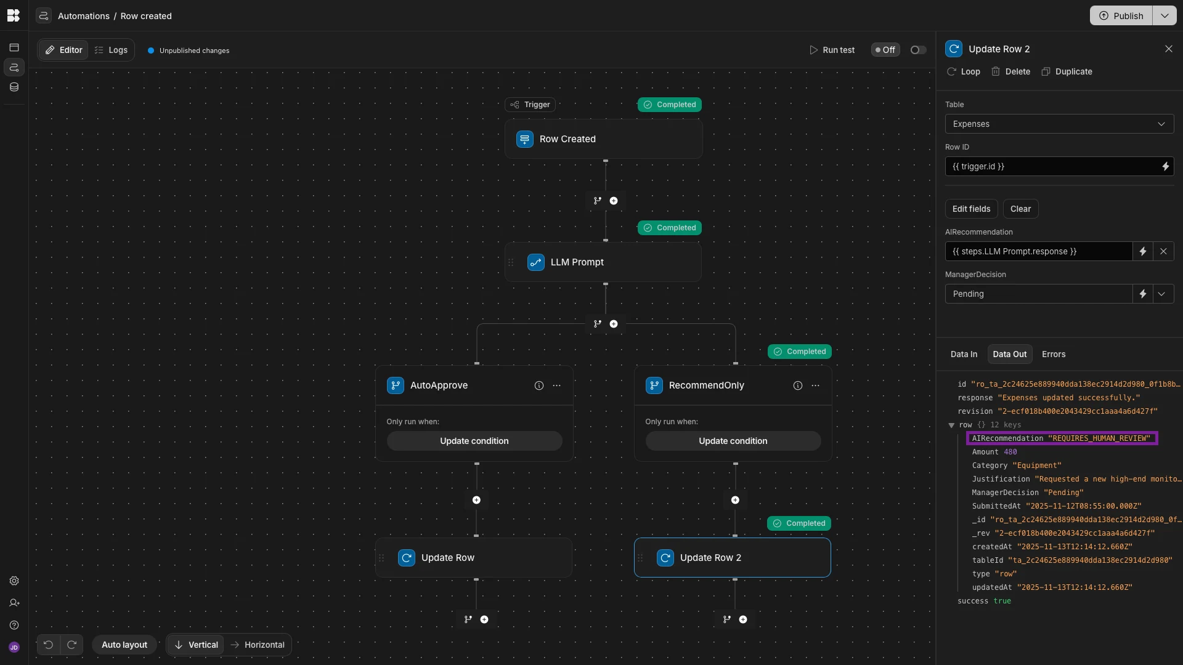Screen dimensions: 1183x665
Task: Click the Update condition button on AutoApprove
Action: 474,441
